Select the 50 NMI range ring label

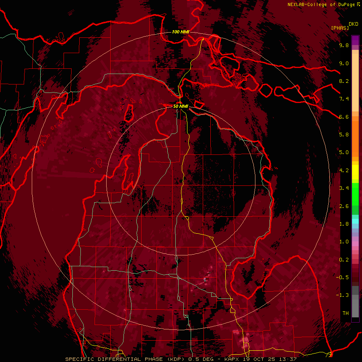tap(181, 106)
